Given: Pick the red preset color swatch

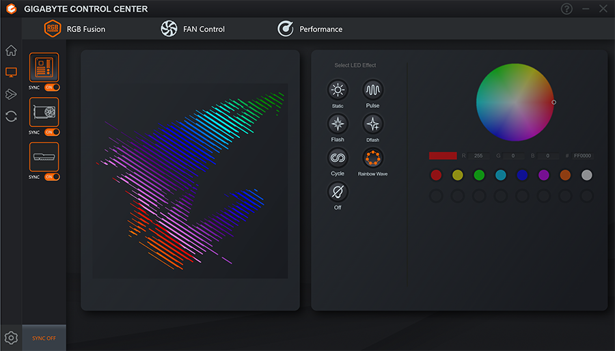Looking at the screenshot, I should tap(436, 175).
